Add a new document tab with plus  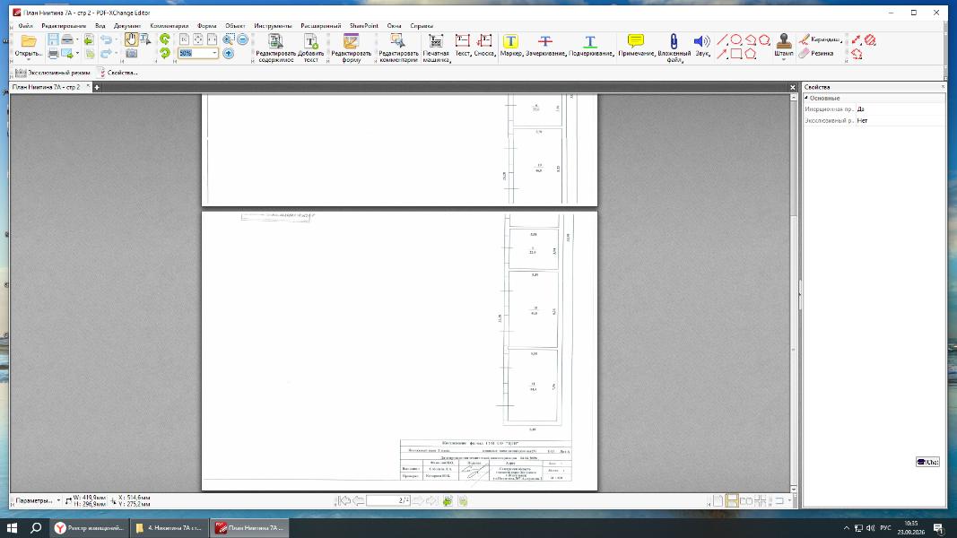click(97, 87)
